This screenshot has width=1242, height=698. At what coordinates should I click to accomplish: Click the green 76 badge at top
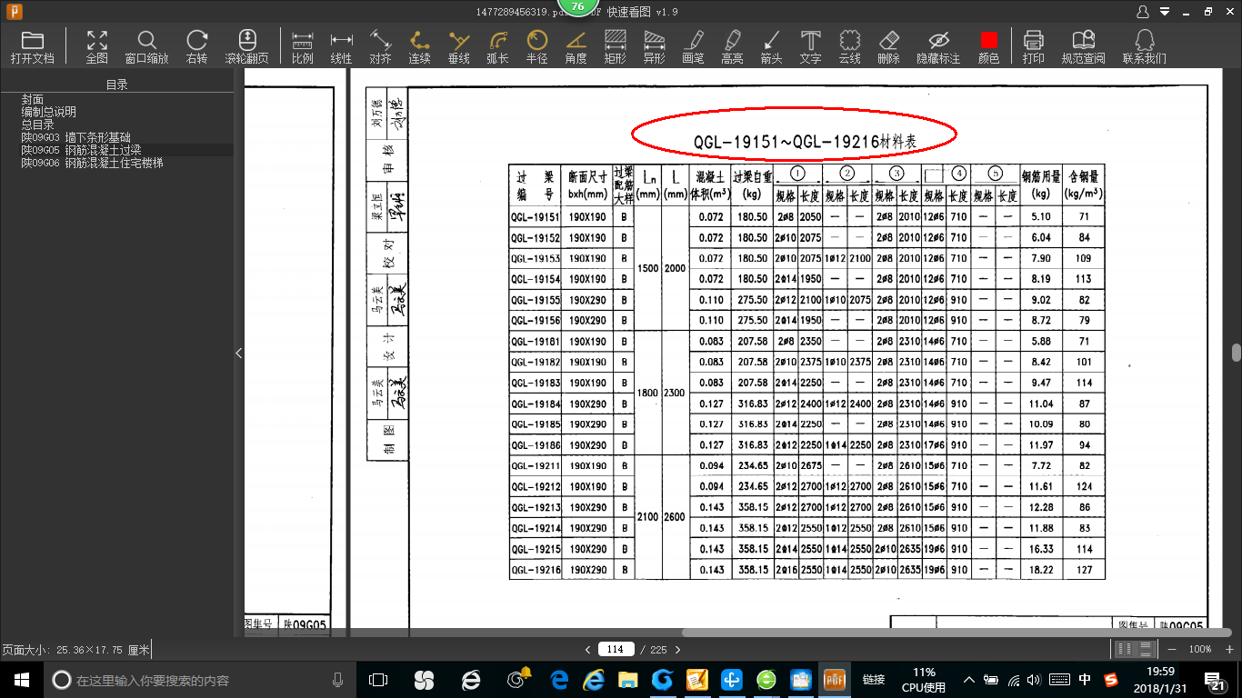click(x=578, y=6)
